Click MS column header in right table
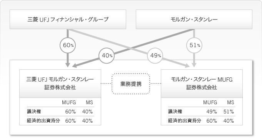 (230, 102)
